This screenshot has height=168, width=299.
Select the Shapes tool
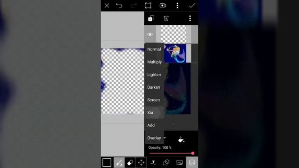(x=166, y=162)
